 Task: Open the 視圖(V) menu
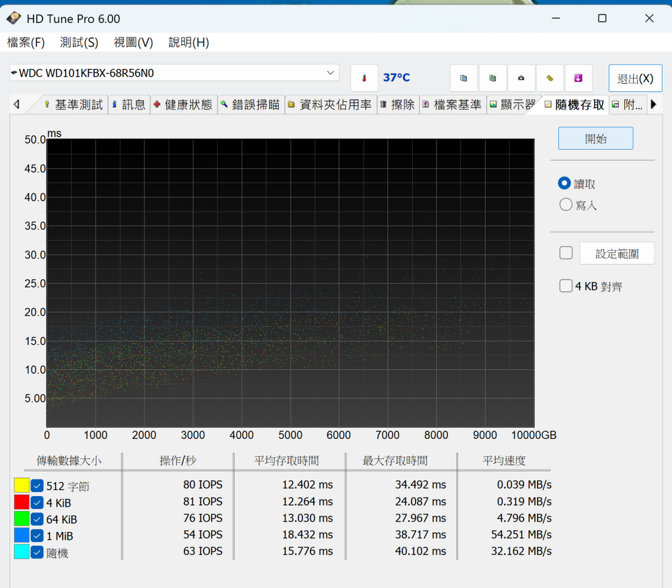coord(133,43)
